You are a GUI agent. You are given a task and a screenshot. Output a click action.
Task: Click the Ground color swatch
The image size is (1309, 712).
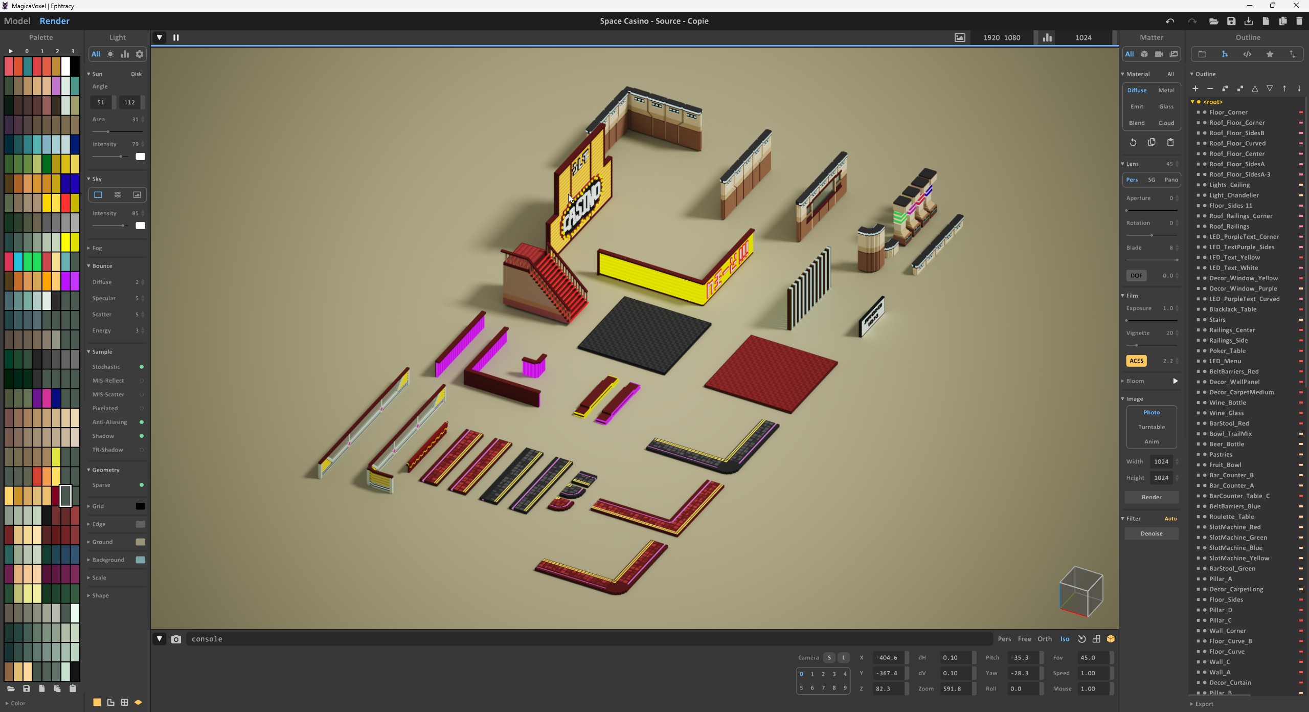[140, 542]
